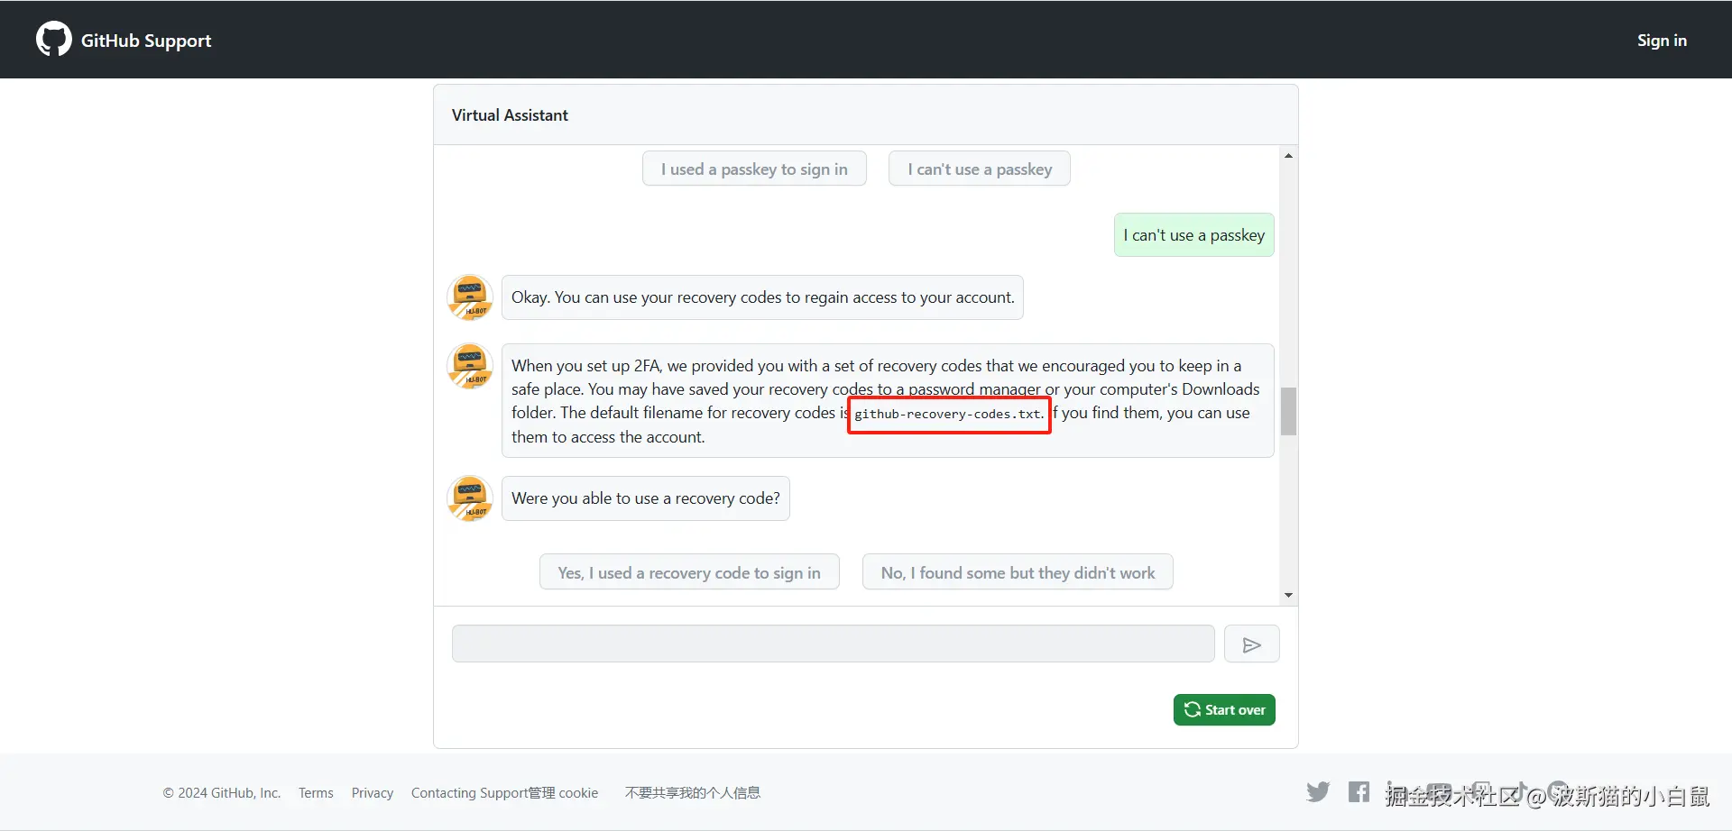The image size is (1732, 831).
Task: Click the 'Were you able to use a recovery code?' message
Action: (646, 498)
